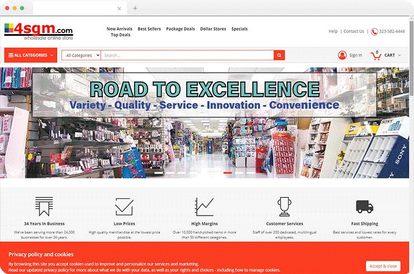Click the Customer Services trophy icon
The image size is (414, 274).
point(285,206)
